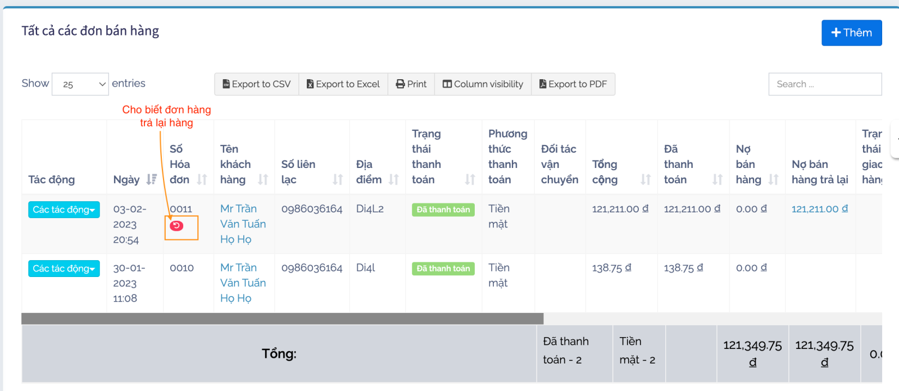This screenshot has height=391, width=899.
Task: Sort by the Tổng cộng column sort icon
Action: (646, 179)
